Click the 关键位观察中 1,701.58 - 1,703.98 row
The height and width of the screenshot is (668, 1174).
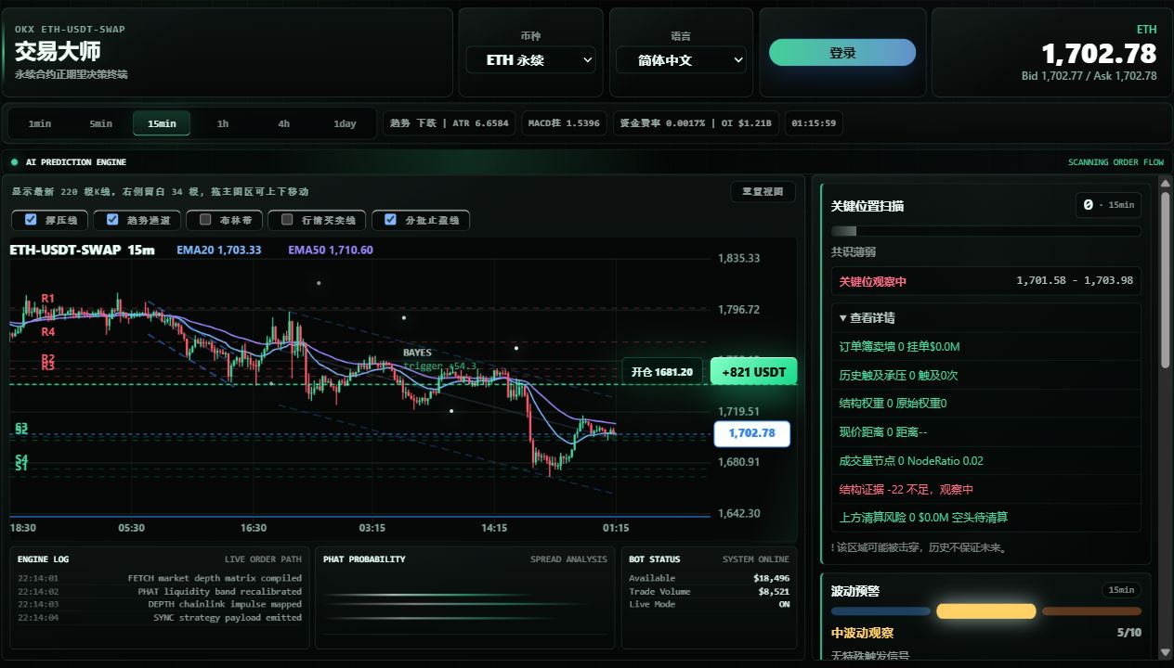click(986, 281)
